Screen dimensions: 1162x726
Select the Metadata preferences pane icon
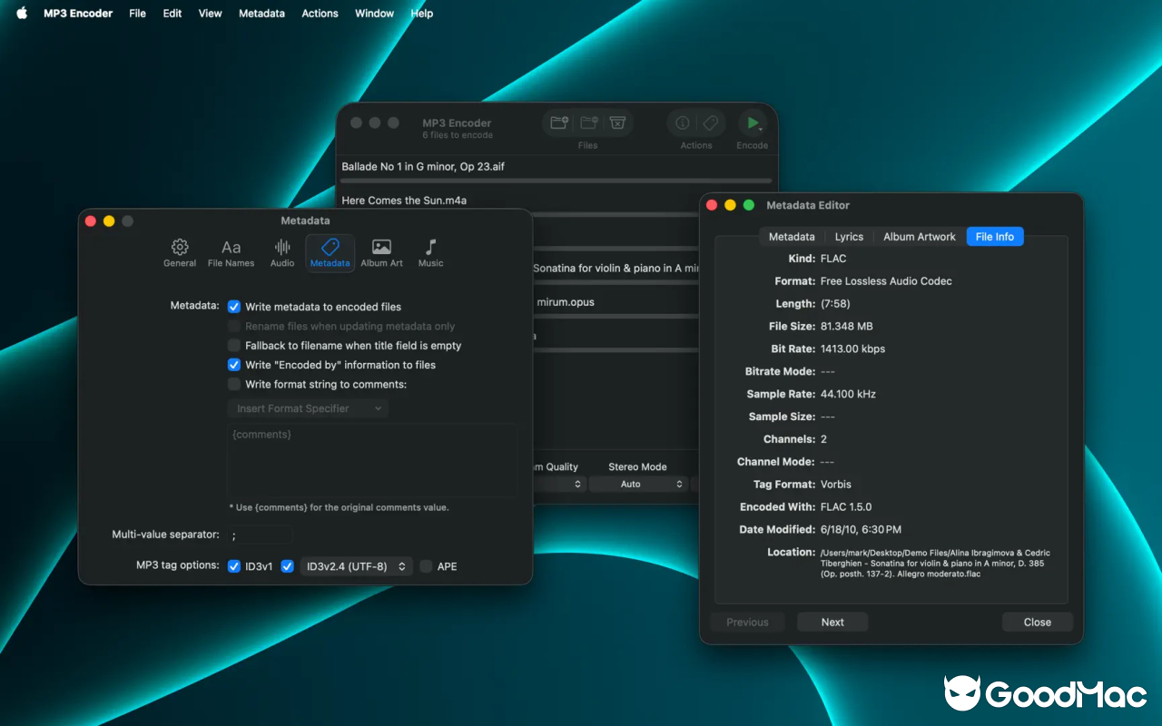(330, 253)
